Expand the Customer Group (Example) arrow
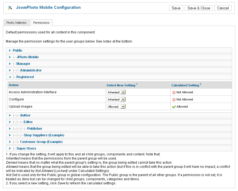Viewport: 238px width, 191px height. (10, 142)
